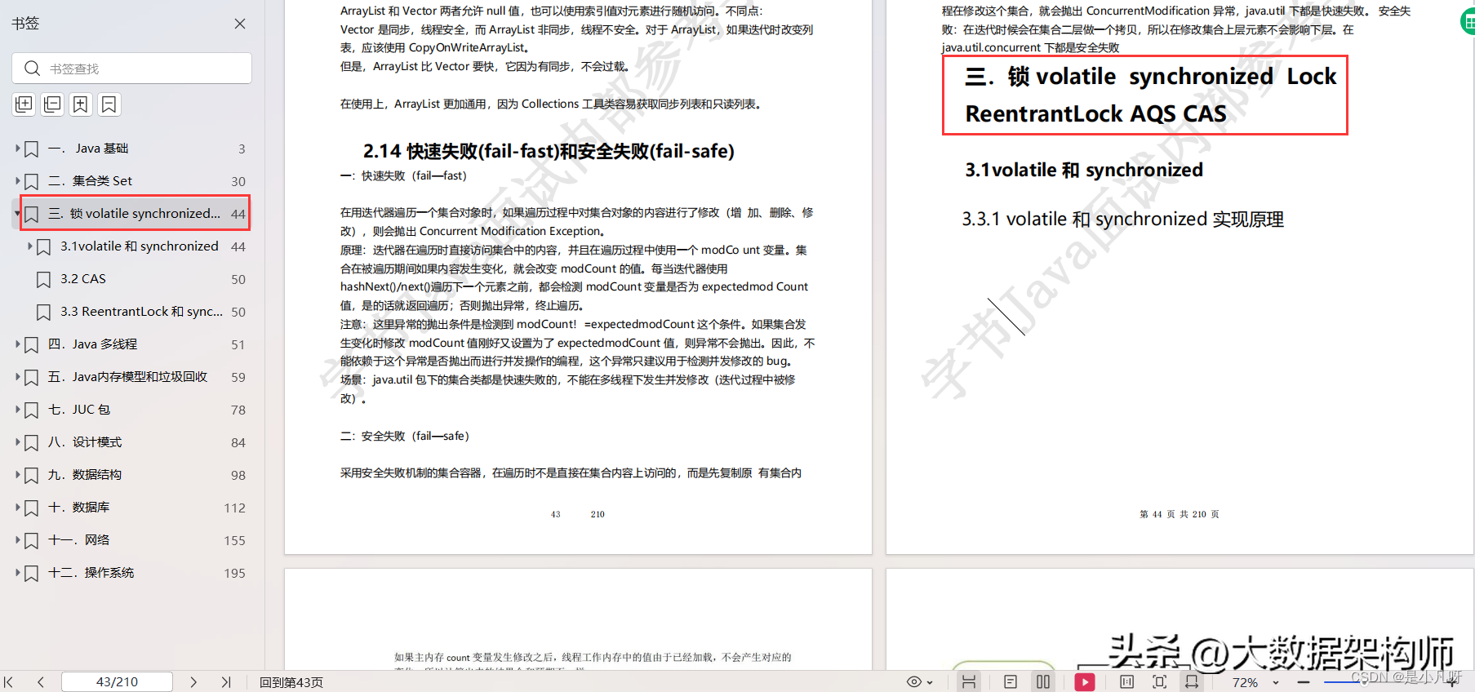This screenshot has width=1475, height=692.
Task: Open the 八. 设计模式 bookmark
Action: click(x=85, y=442)
